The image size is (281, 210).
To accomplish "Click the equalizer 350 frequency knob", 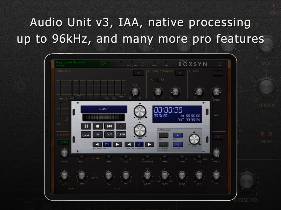I will 135,92.
